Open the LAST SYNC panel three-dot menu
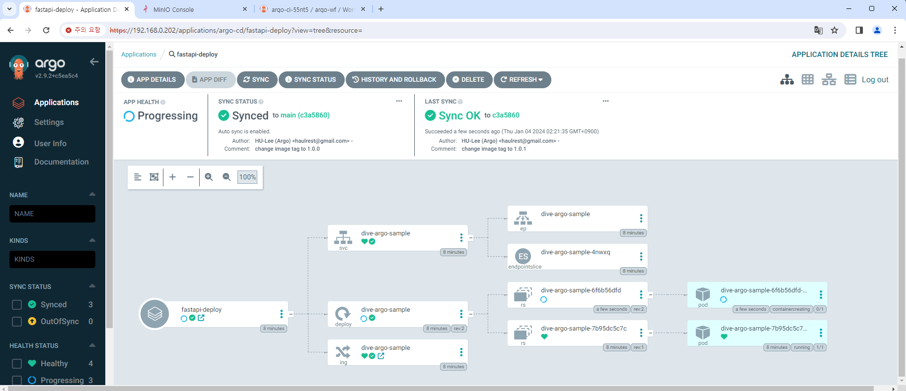The width and height of the screenshot is (906, 391). 605,101
